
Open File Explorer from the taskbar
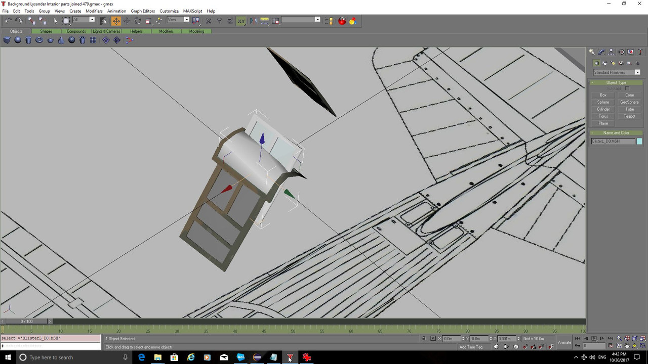pyautogui.click(x=157, y=357)
